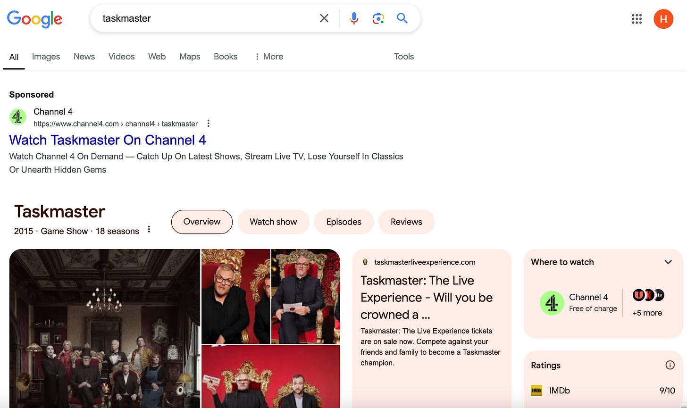The image size is (687, 408).
Task: Open the bottom photo of two men on thrones
Action: 271,376
